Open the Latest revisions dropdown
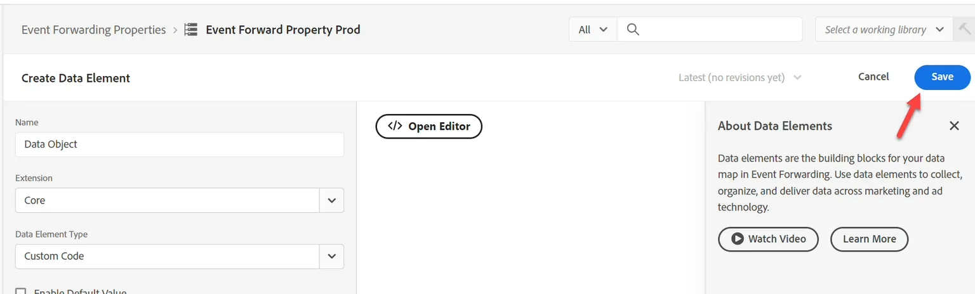The width and height of the screenshot is (975, 294). pos(740,77)
